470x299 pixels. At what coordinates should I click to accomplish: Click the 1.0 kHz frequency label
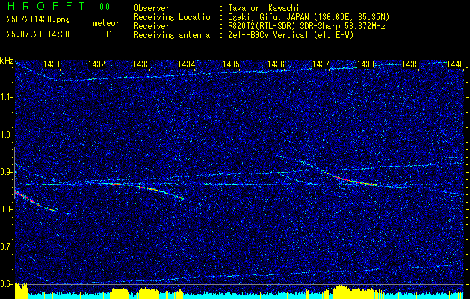tap(6, 135)
